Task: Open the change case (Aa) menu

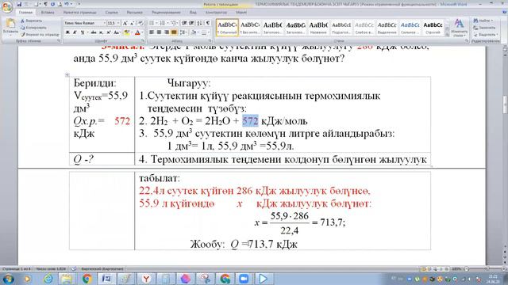Action: 117,32
